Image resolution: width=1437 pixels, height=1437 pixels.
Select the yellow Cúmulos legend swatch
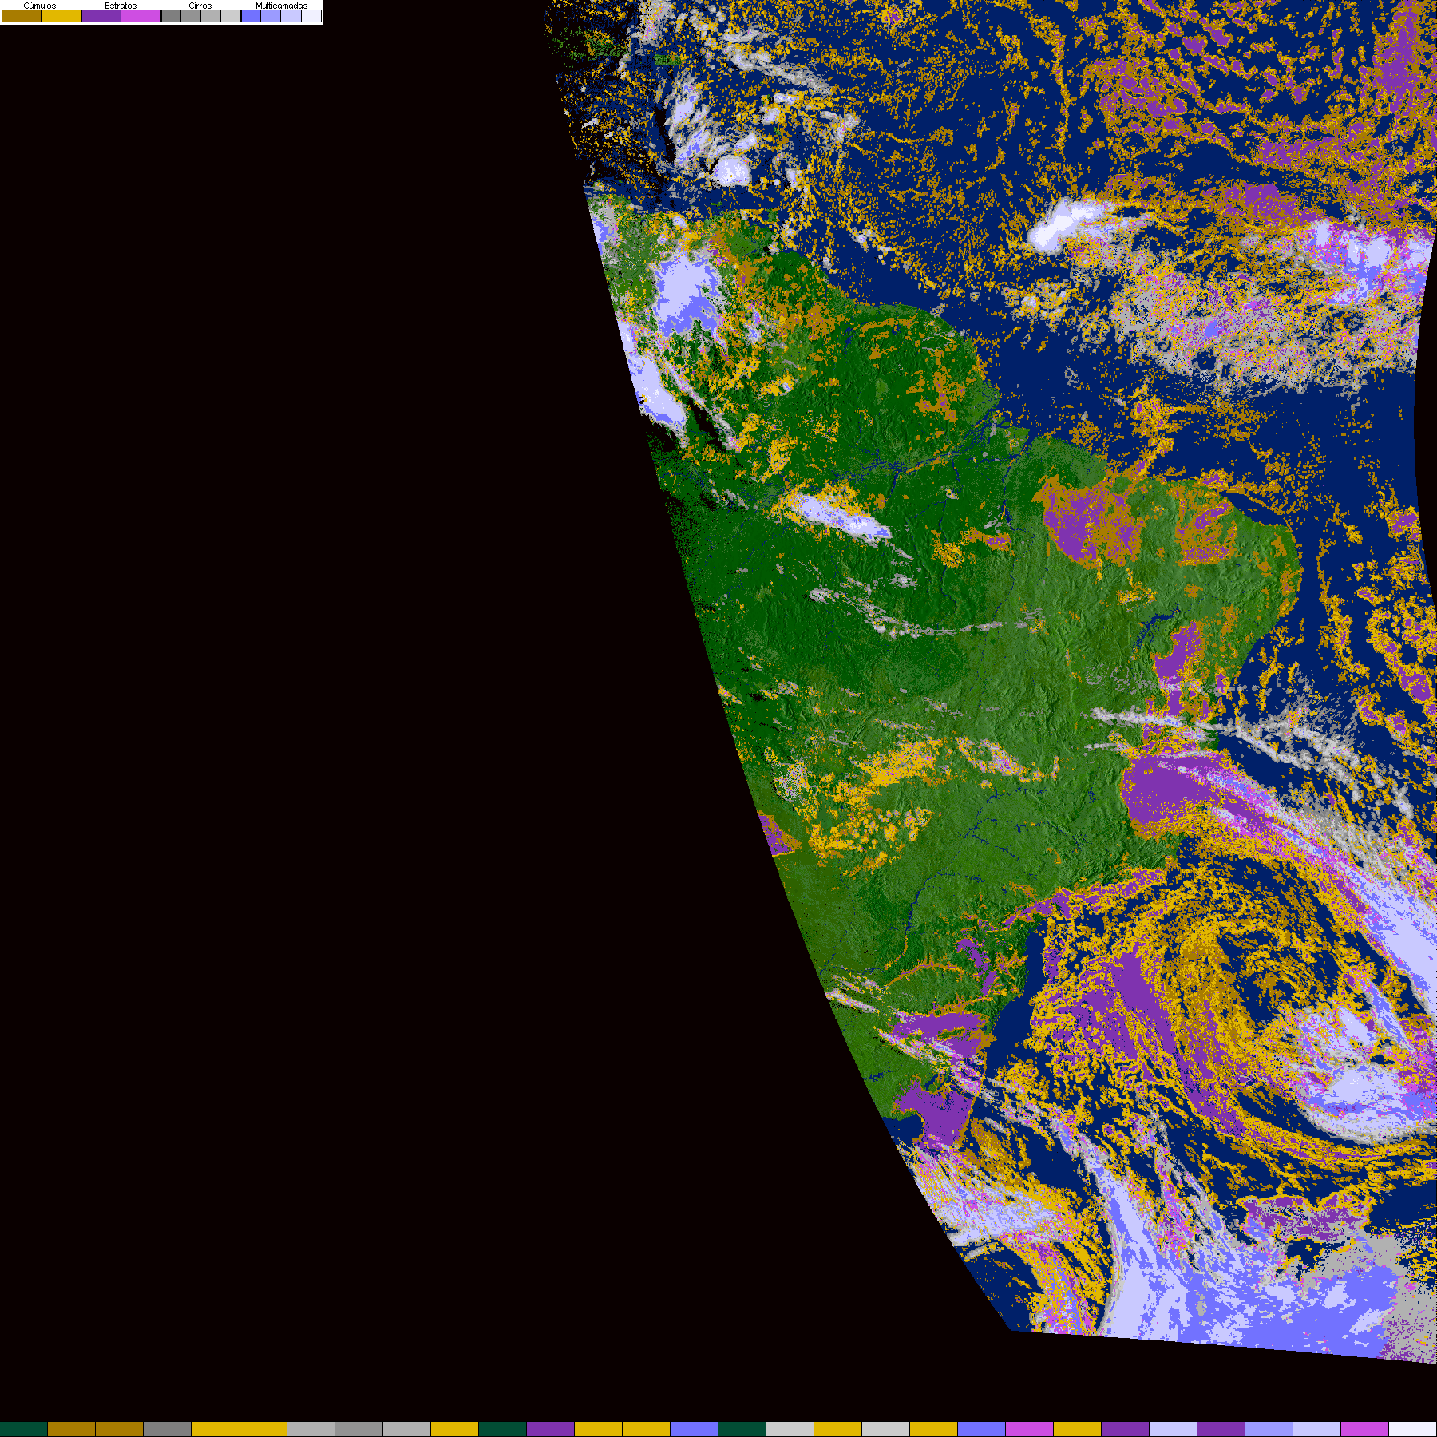(x=61, y=16)
